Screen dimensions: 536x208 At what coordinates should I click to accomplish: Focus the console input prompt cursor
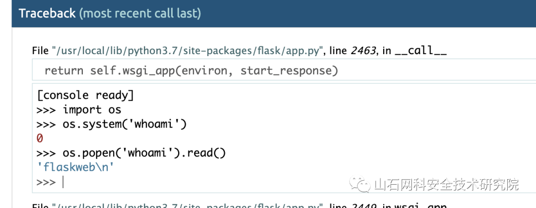(x=63, y=182)
